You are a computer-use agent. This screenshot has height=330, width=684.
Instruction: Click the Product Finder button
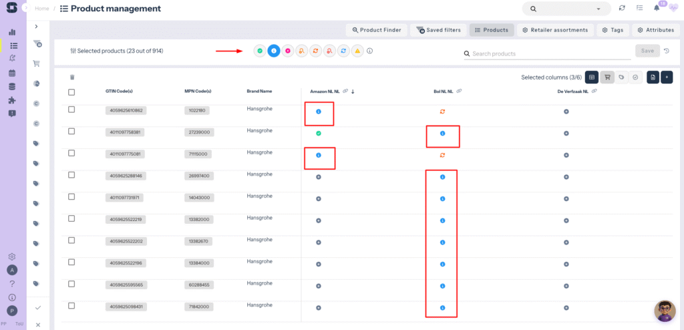click(375, 30)
